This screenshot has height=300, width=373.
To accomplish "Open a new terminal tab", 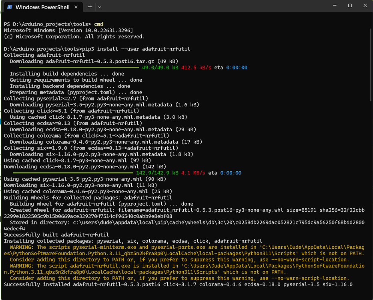I will click(90, 7).
